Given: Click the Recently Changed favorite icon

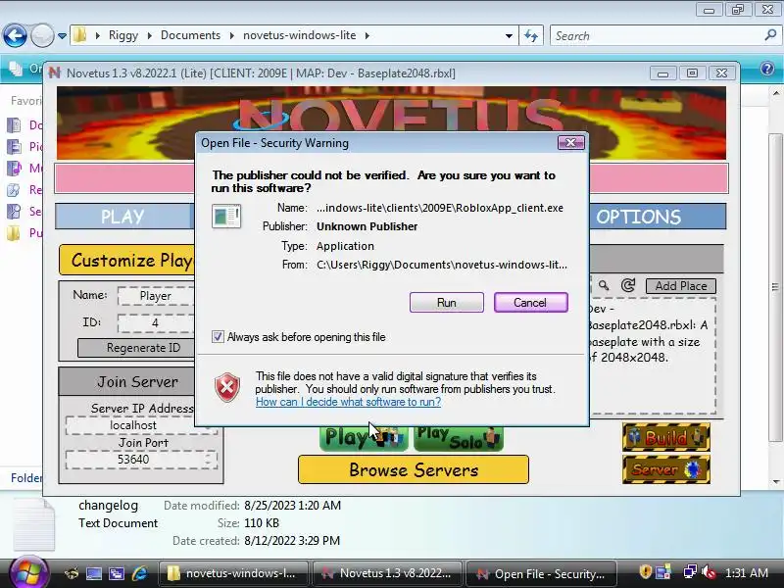Looking at the screenshot, I should [x=14, y=190].
